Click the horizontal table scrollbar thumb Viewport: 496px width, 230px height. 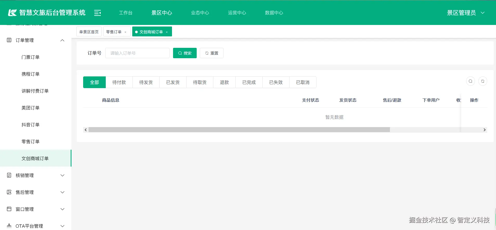coord(239,130)
